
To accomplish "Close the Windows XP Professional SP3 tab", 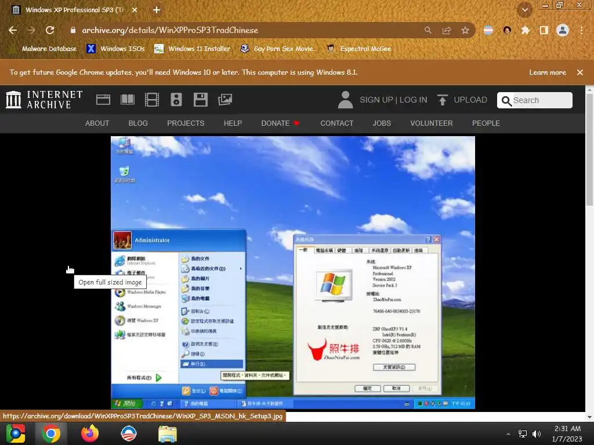I will [x=135, y=10].
